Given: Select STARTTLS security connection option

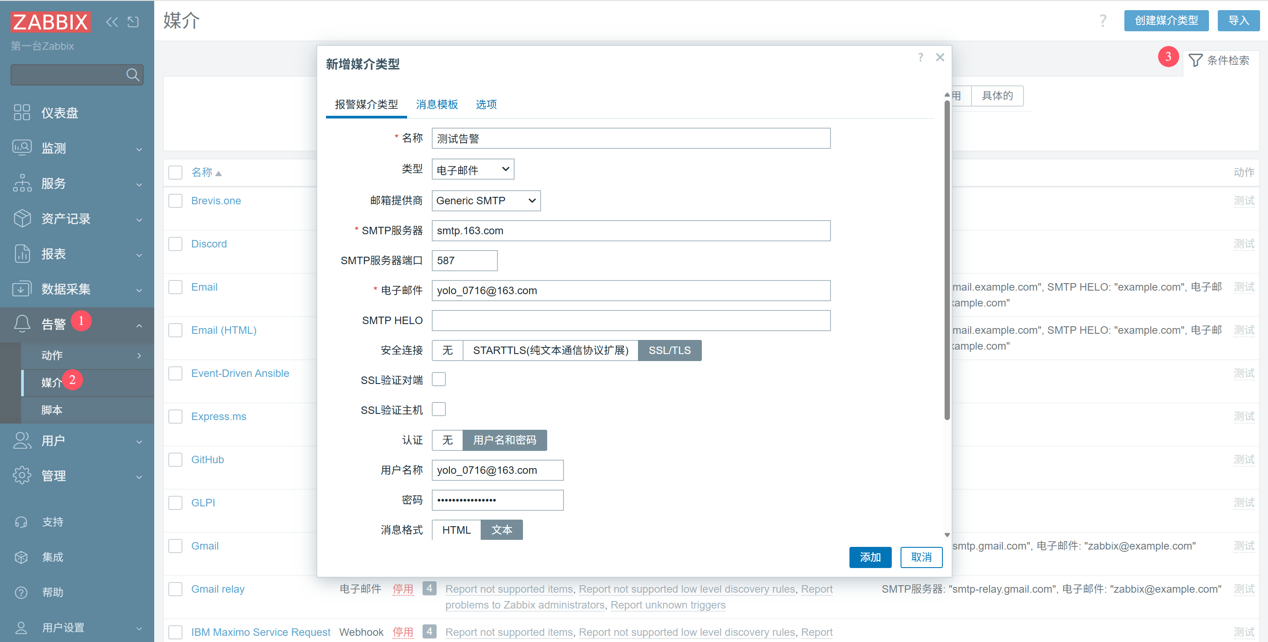Looking at the screenshot, I should 551,350.
